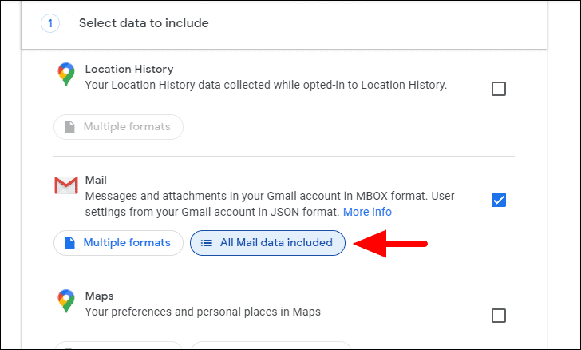Click the blue document icon in Mail's formats button
Viewport: 581px width, 350px height.
click(69, 243)
